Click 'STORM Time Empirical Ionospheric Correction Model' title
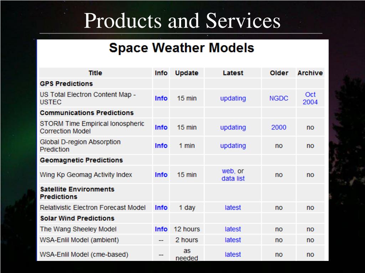The width and height of the screenshot is (365, 273). (92, 127)
